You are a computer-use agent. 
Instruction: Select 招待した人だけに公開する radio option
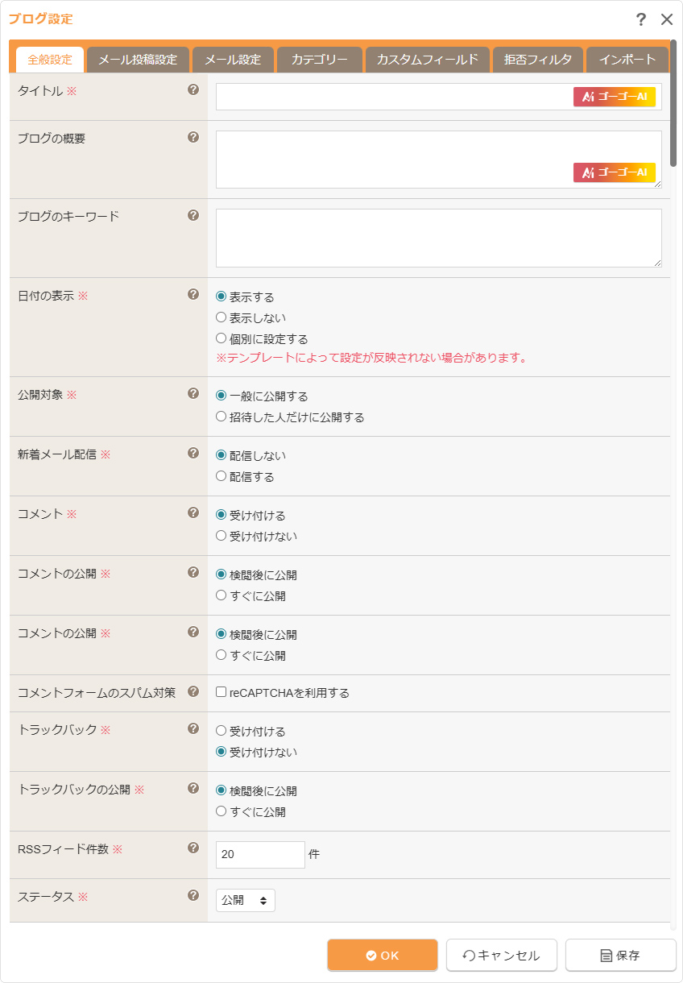pyautogui.click(x=221, y=417)
